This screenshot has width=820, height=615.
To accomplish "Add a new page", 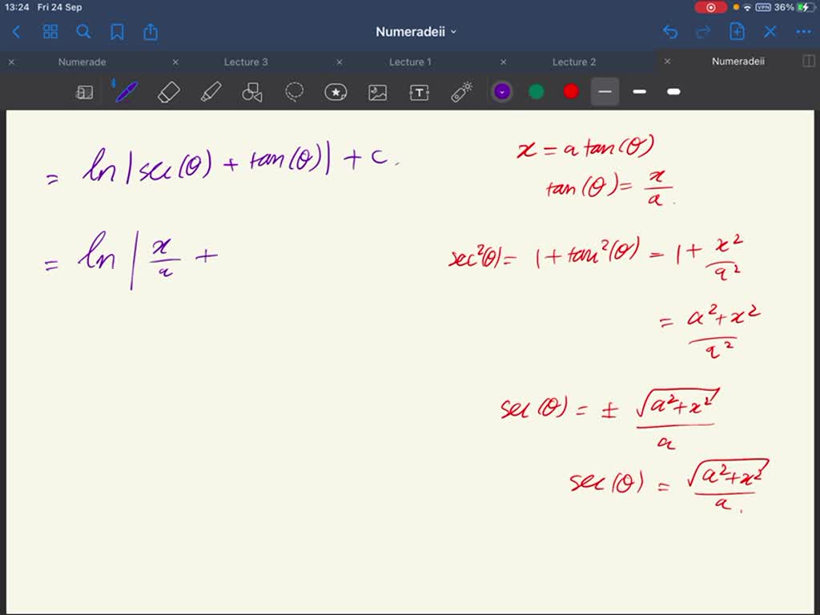I will coord(737,32).
